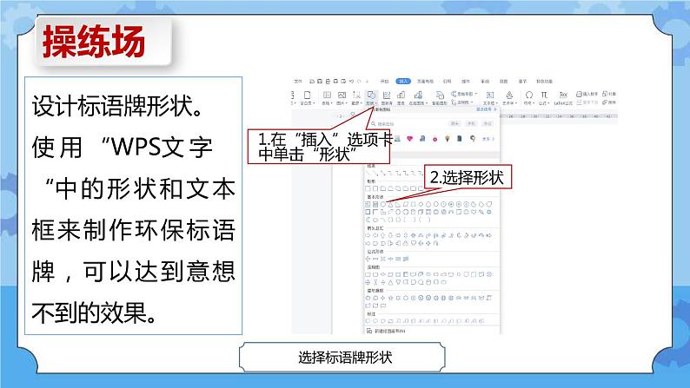Switch to the 页面布局 tab

425,82
